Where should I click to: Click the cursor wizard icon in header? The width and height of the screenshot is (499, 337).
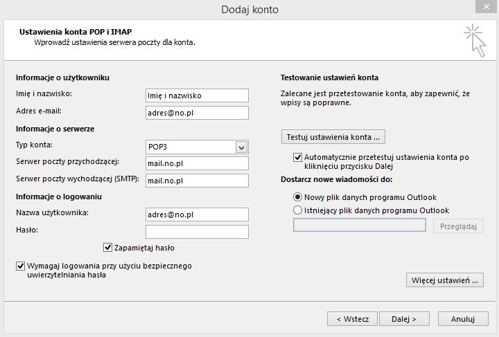[475, 39]
